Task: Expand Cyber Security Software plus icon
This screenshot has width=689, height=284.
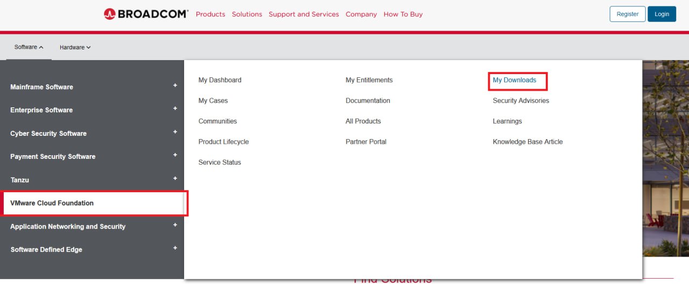Action: click(x=175, y=132)
